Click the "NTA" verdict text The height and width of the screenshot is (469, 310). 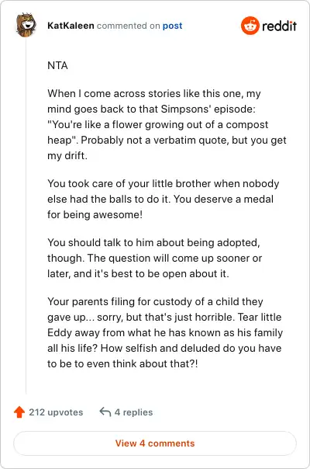click(57, 65)
